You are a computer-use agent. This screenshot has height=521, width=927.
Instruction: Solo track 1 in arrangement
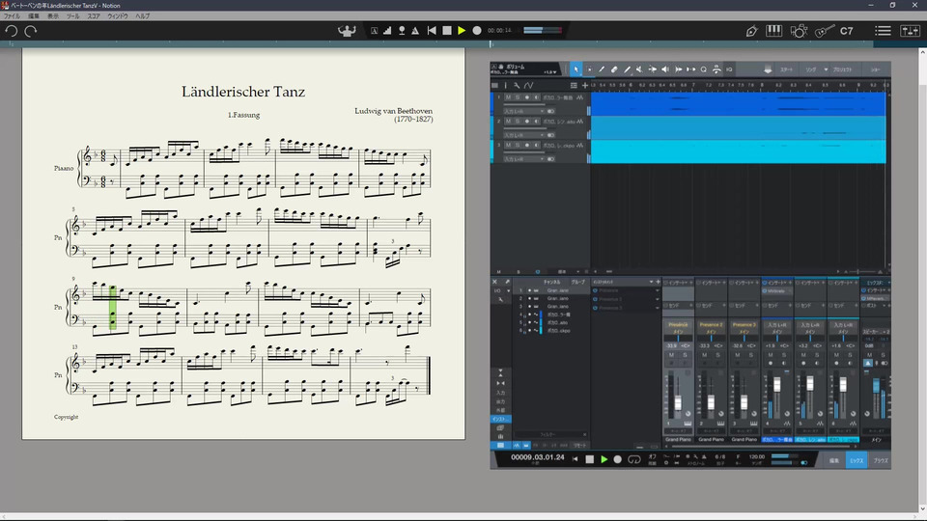(518, 97)
